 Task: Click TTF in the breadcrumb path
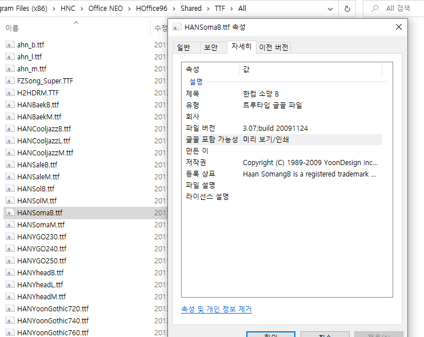tap(219, 9)
